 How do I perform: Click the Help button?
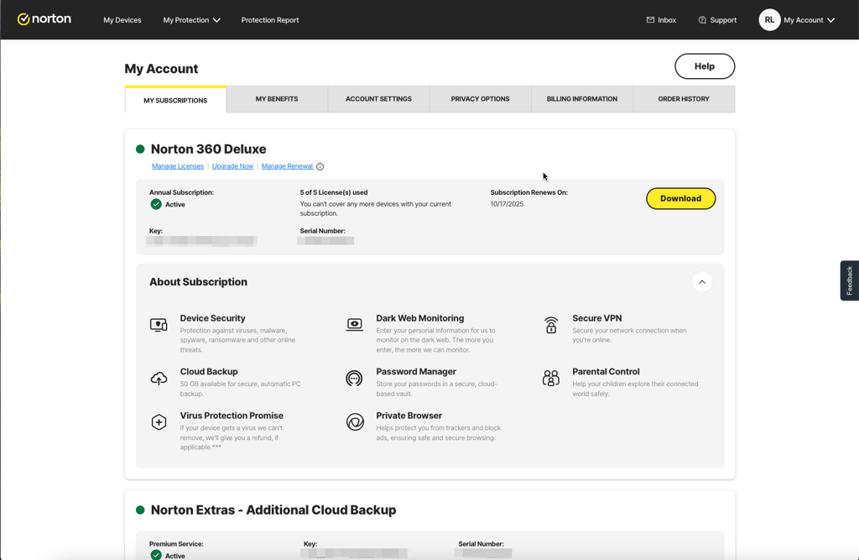coord(705,66)
